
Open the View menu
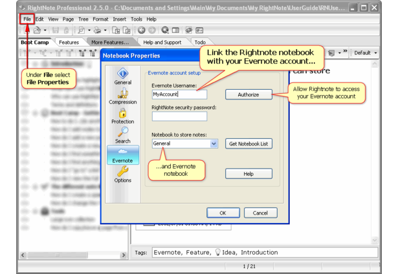pos(53,19)
